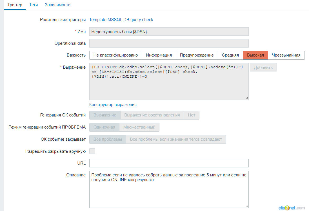Choose Информация severity level
Viewport: 309px width, 211px height.
pyautogui.click(x=159, y=55)
